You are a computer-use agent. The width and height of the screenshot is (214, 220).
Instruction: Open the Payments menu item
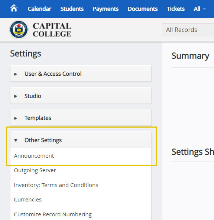(106, 9)
